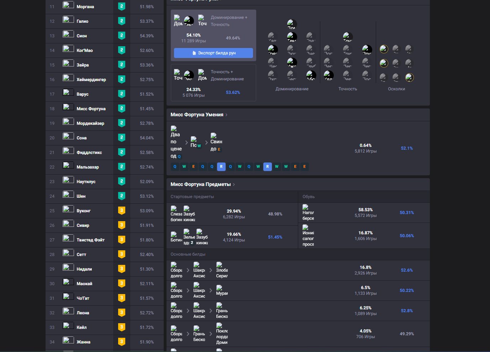Open the Фиддлстикс champion name link
The image size is (490, 352).
coord(89,153)
